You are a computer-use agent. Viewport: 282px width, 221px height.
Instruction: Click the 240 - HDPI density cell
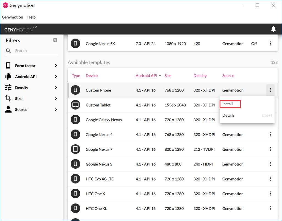(203, 164)
